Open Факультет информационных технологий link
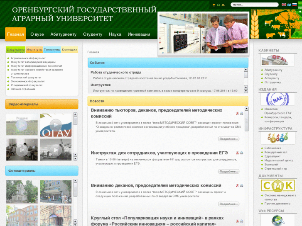 [x=37, y=66]
